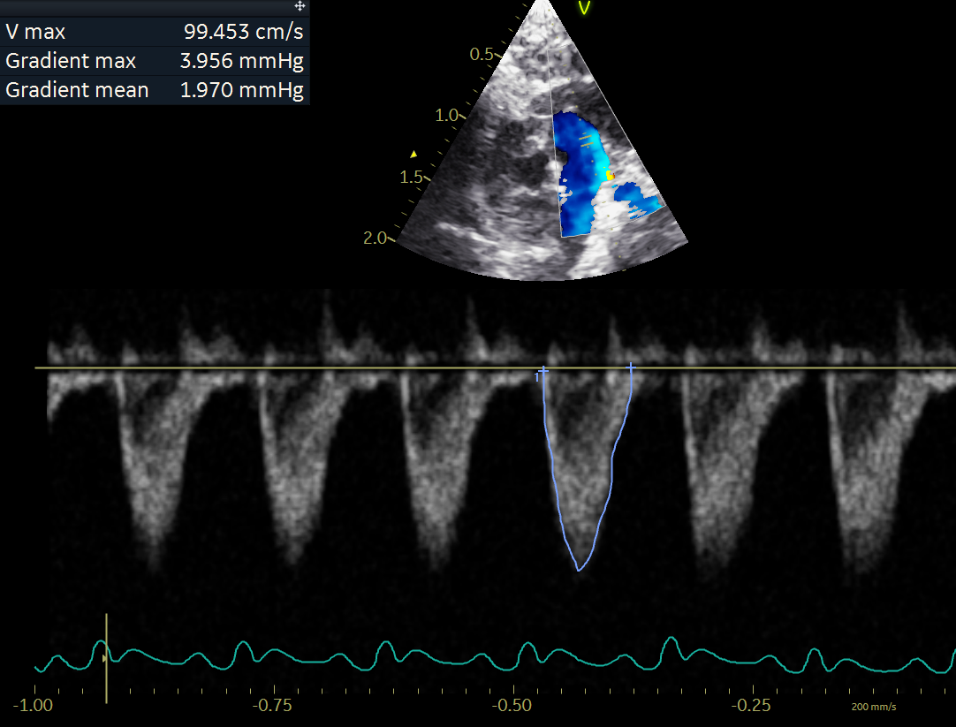Click the 2.0 depth scale label

coord(375,238)
